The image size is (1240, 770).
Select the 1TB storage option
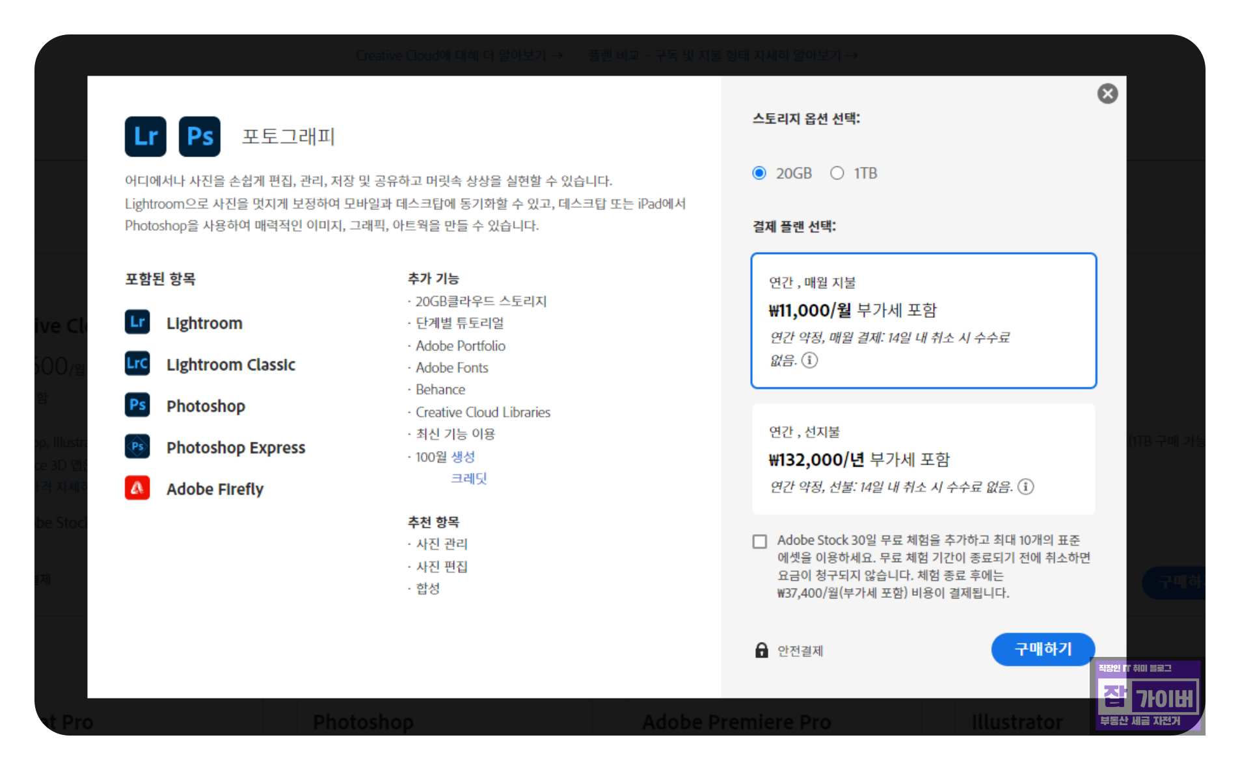click(837, 173)
